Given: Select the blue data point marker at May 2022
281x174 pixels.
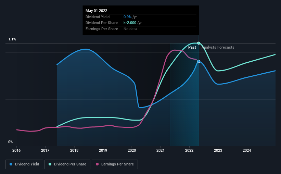Looking at the screenshot, I should (199, 61).
